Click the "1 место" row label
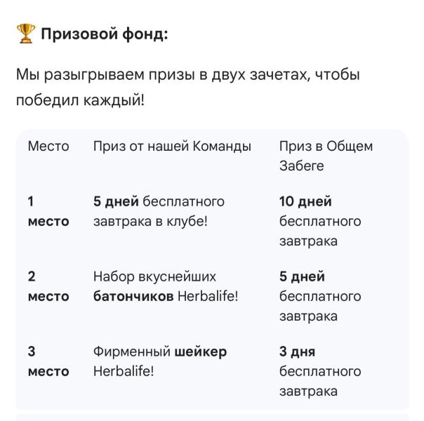Screen dimensions: 424x421 48,212
